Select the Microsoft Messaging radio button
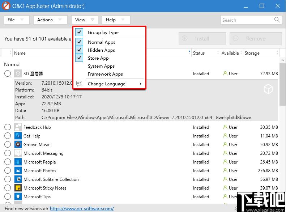The image size is (286, 212). click(x=8, y=153)
